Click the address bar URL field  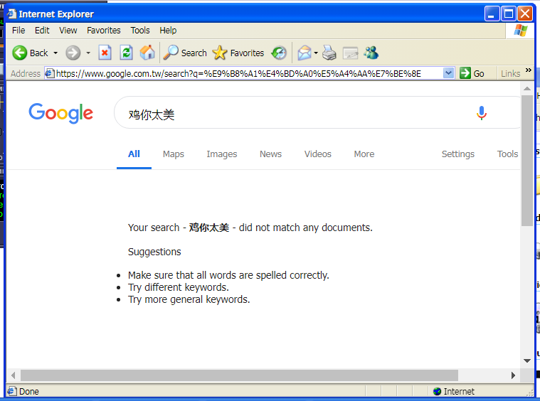pos(248,73)
